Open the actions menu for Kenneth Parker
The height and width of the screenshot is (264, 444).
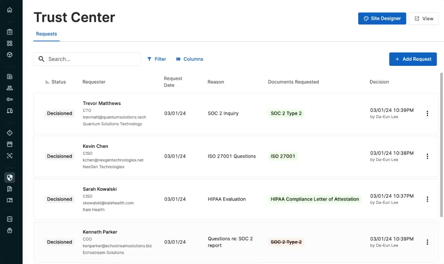[427, 242]
